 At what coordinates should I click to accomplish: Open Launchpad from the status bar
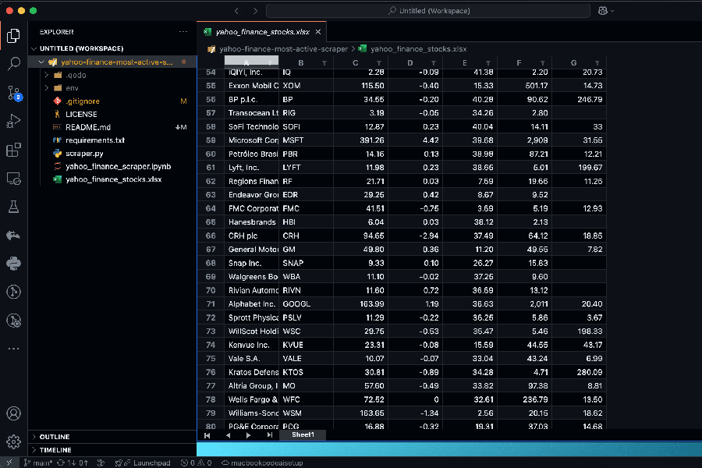tap(144, 463)
